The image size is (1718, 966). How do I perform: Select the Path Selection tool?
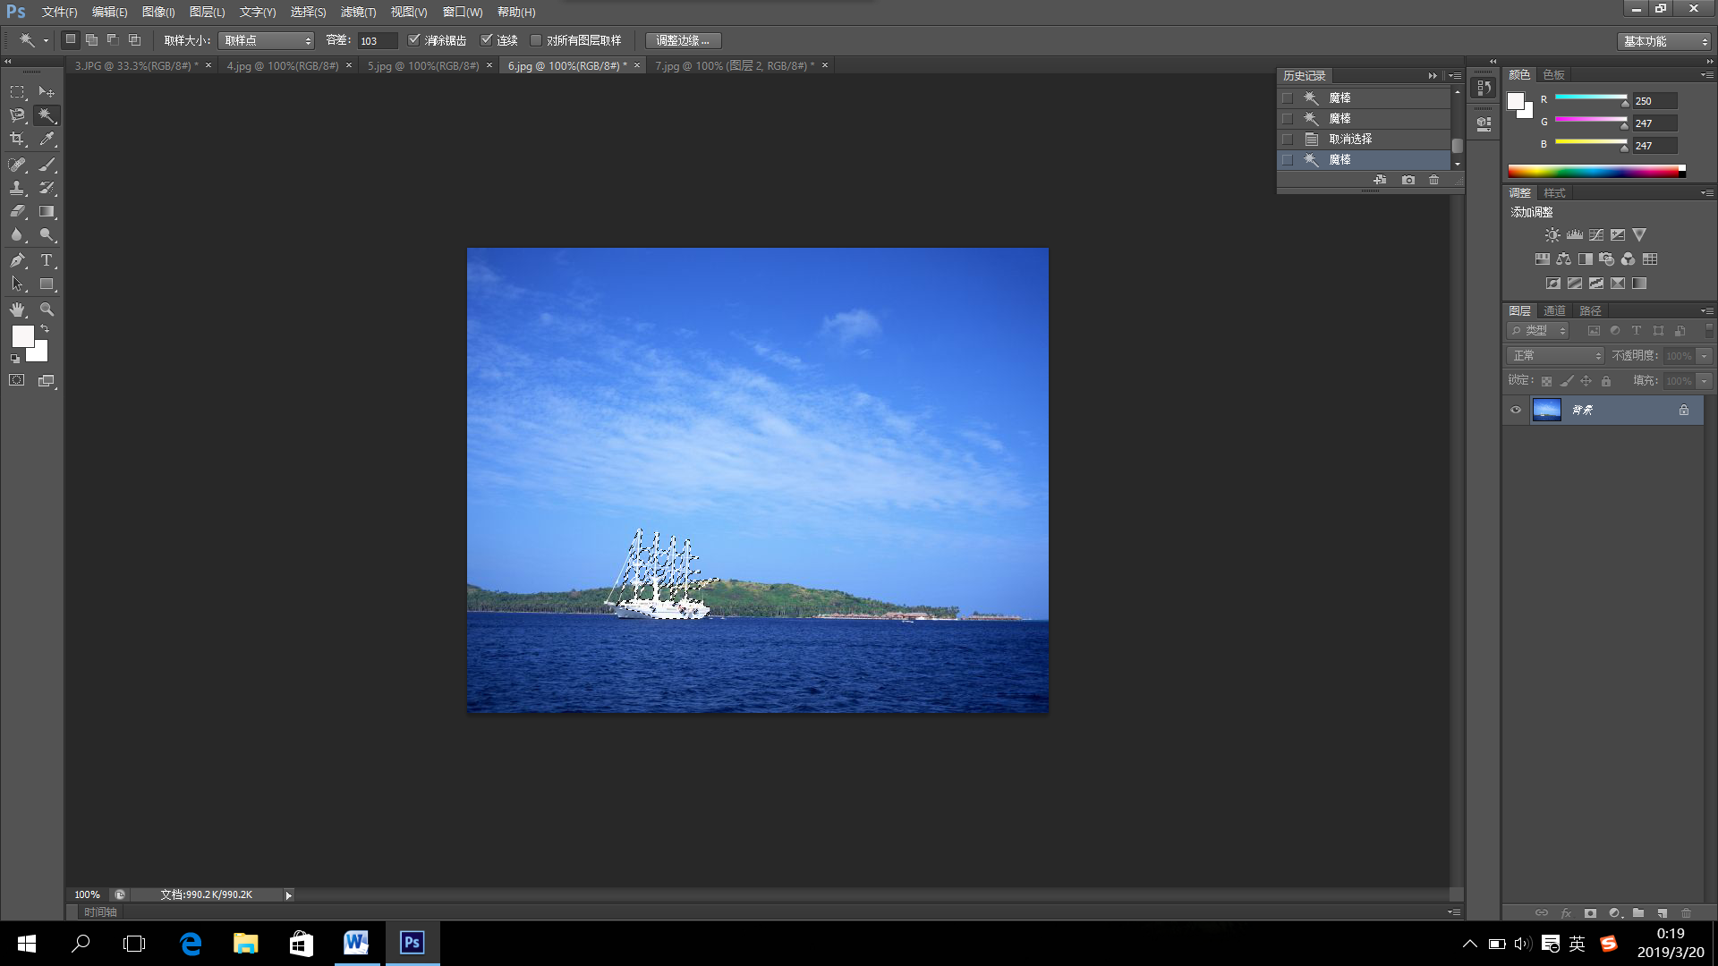click(x=17, y=284)
